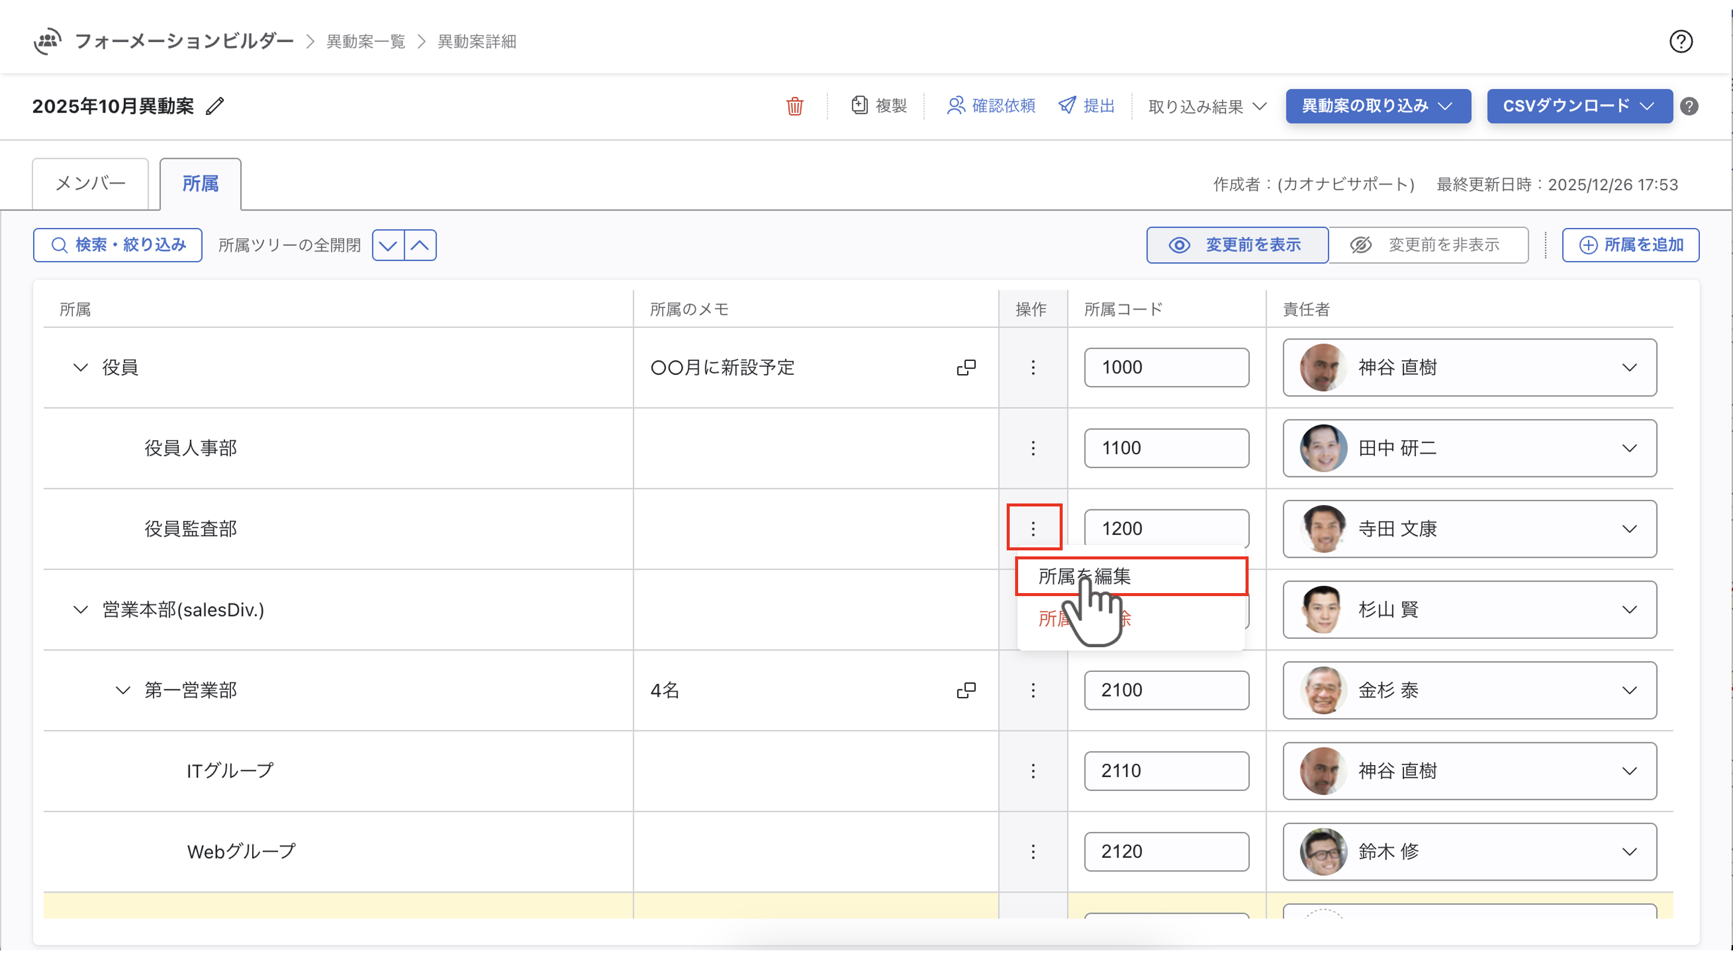The image size is (1733, 960).
Task: Expand the 取り込み結果 dropdown
Action: click(x=1207, y=106)
